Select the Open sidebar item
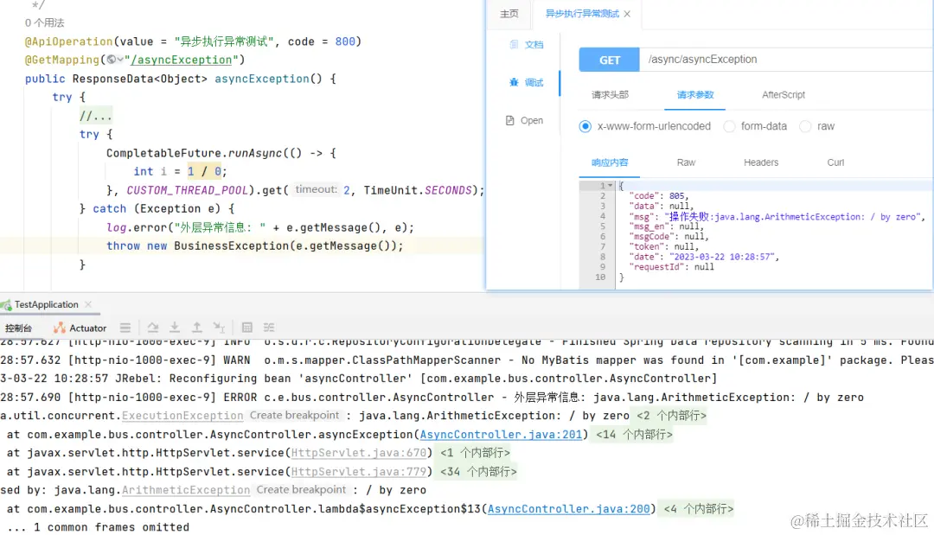 coord(524,121)
